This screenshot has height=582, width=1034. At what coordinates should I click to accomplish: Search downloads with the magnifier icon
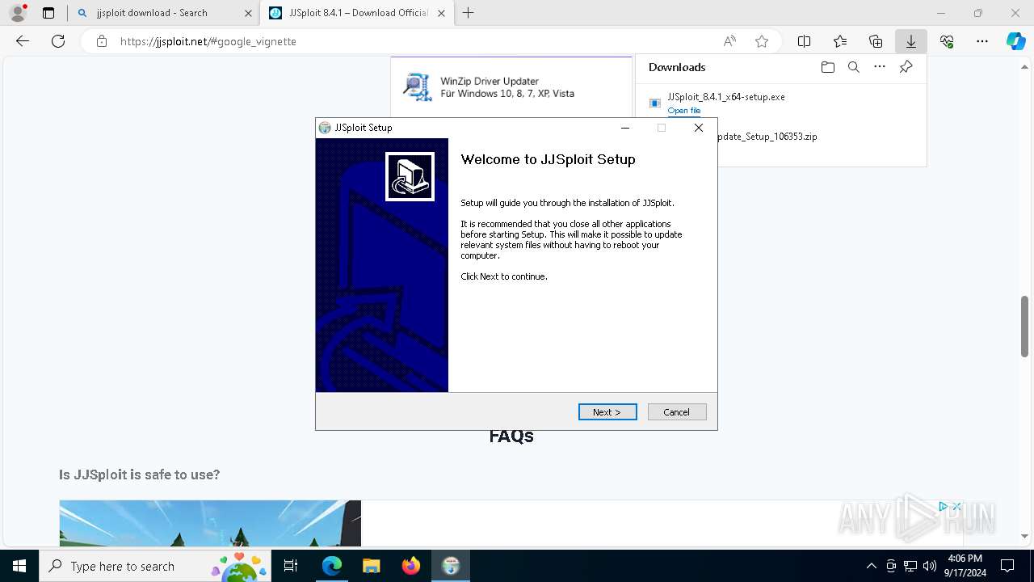tap(853, 67)
